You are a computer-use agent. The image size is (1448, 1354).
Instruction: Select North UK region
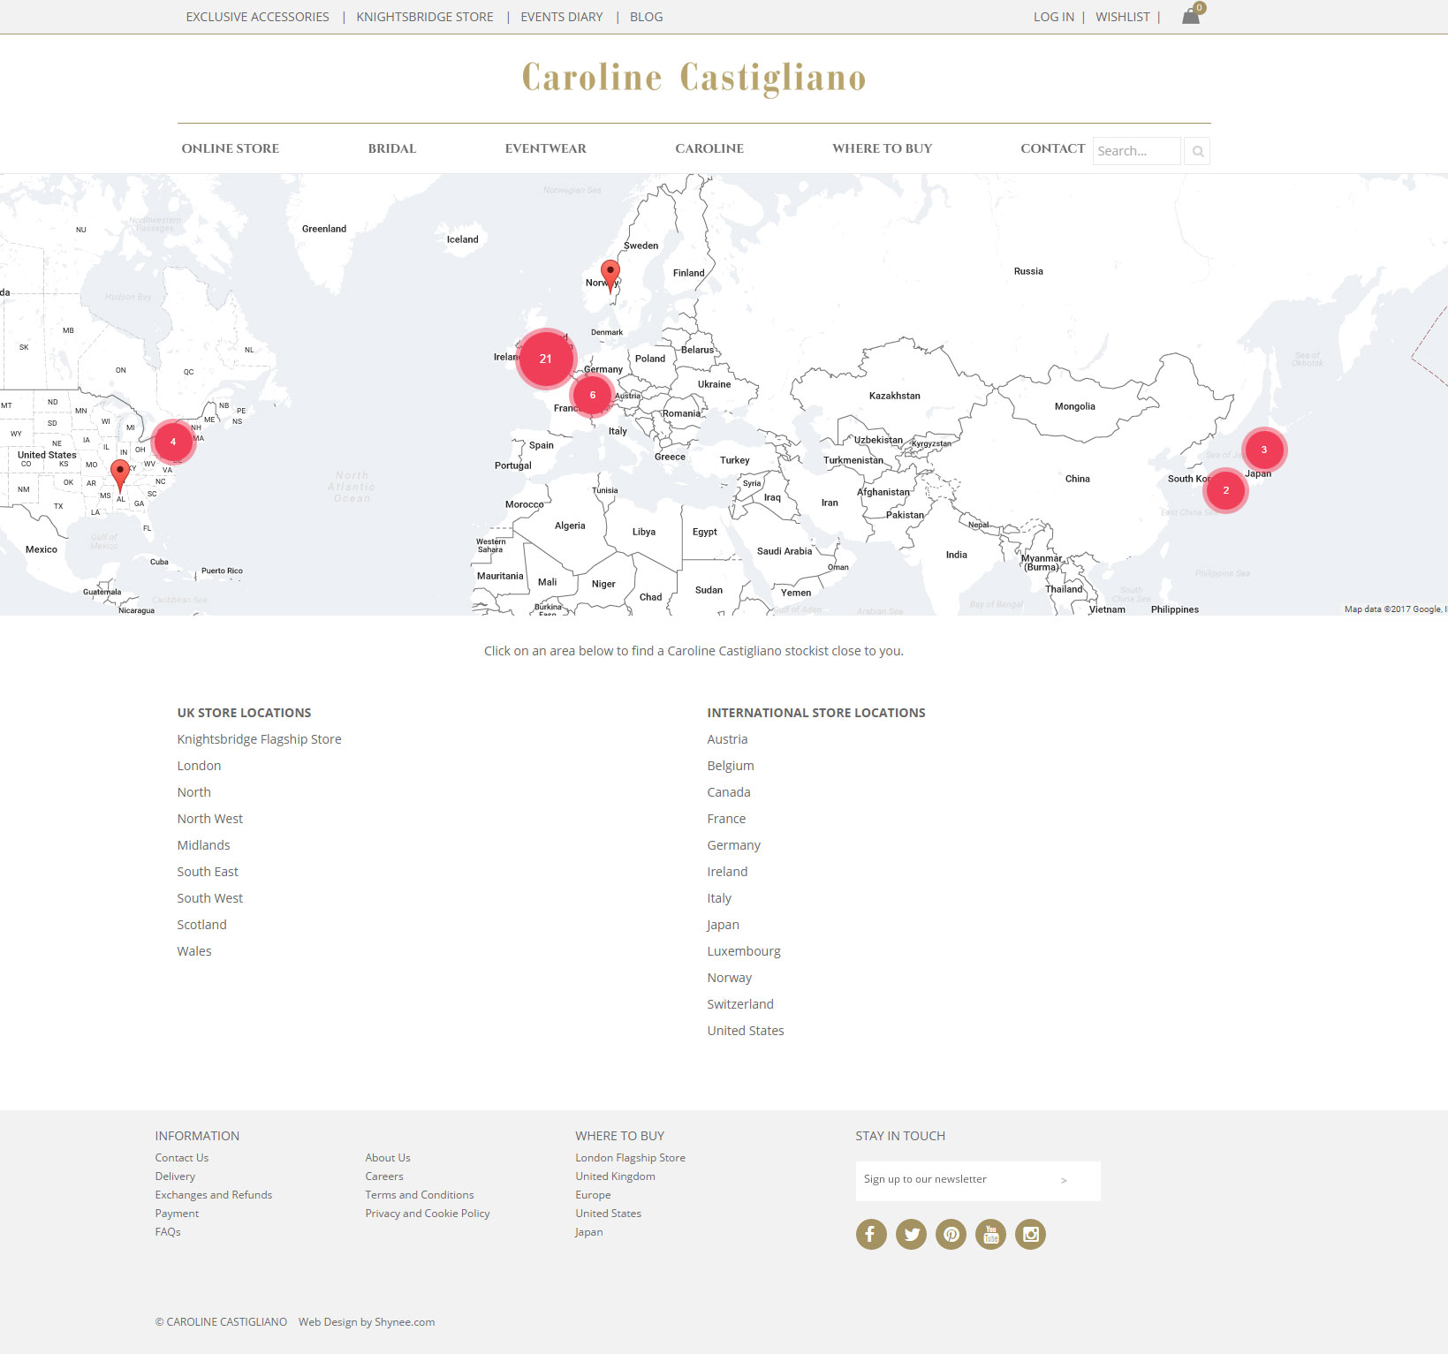tap(193, 792)
